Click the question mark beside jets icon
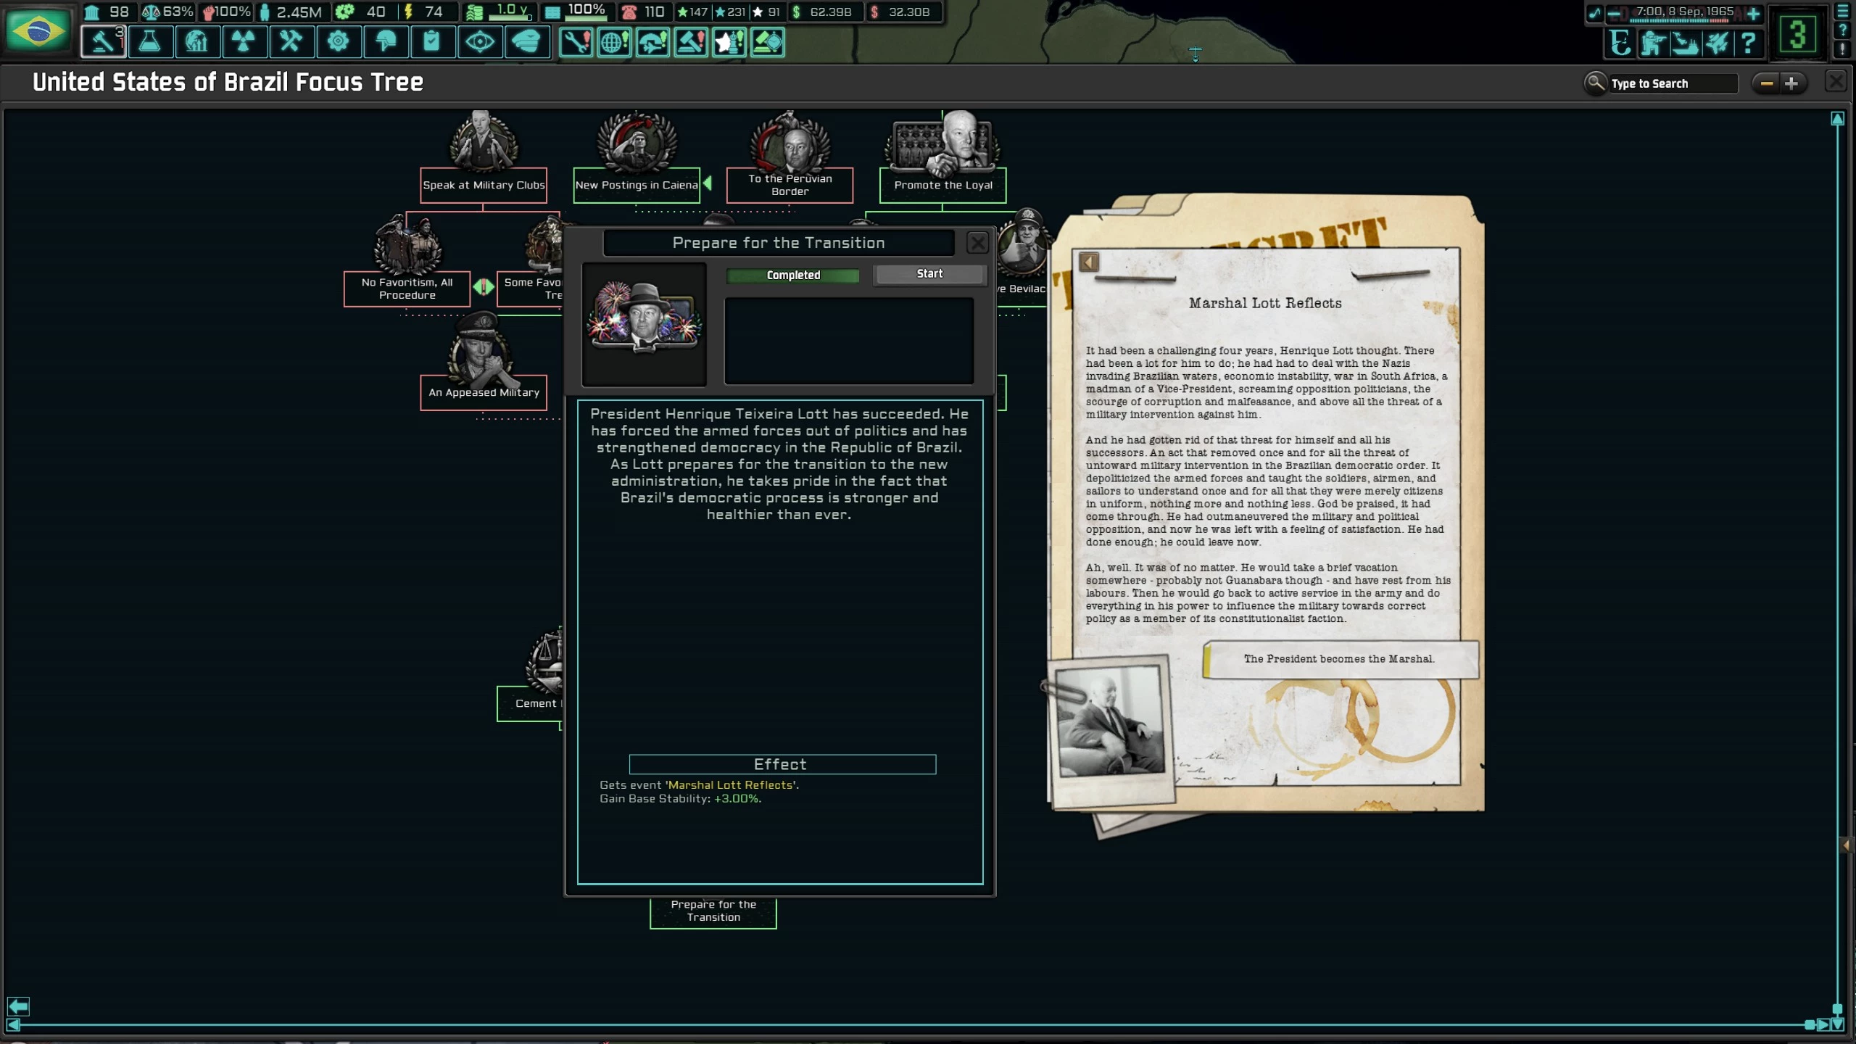Image resolution: width=1856 pixels, height=1044 pixels. [x=1748, y=43]
